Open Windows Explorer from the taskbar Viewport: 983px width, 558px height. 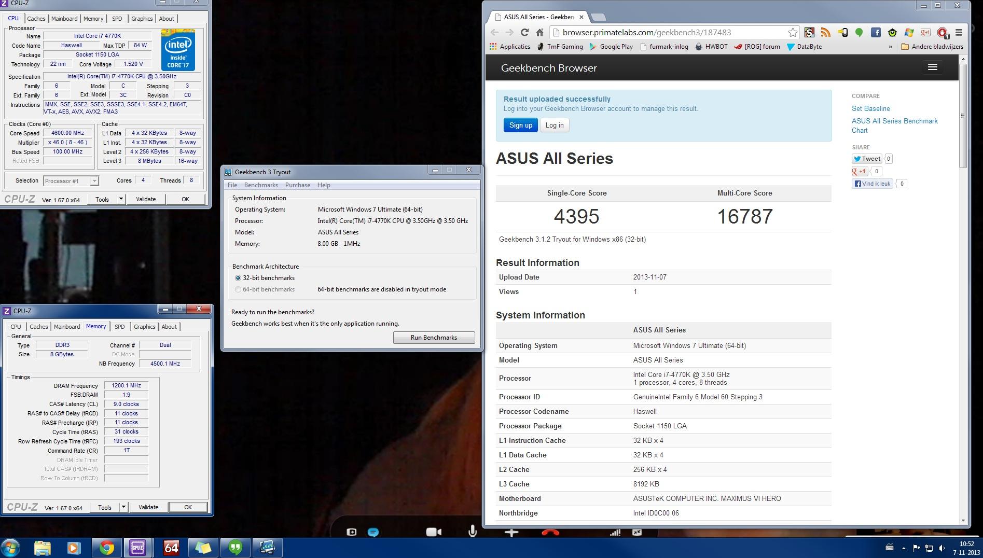pos(43,548)
